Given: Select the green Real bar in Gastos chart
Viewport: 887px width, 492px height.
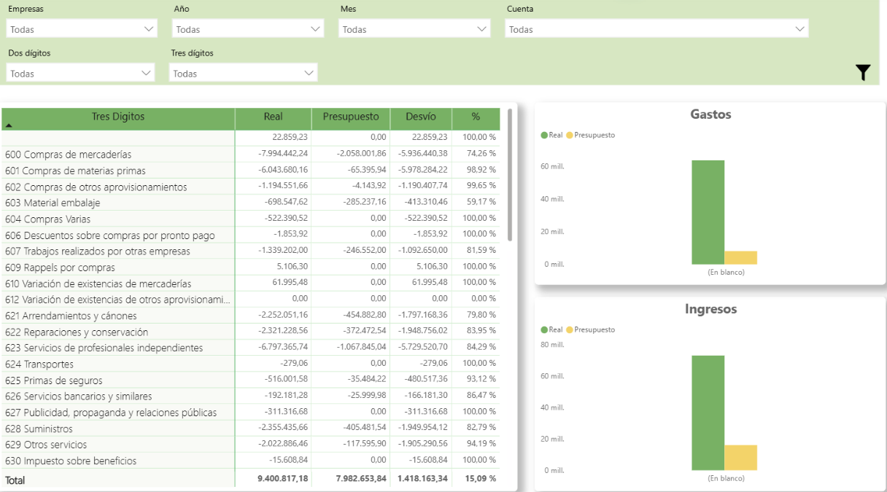Looking at the screenshot, I should (708, 211).
